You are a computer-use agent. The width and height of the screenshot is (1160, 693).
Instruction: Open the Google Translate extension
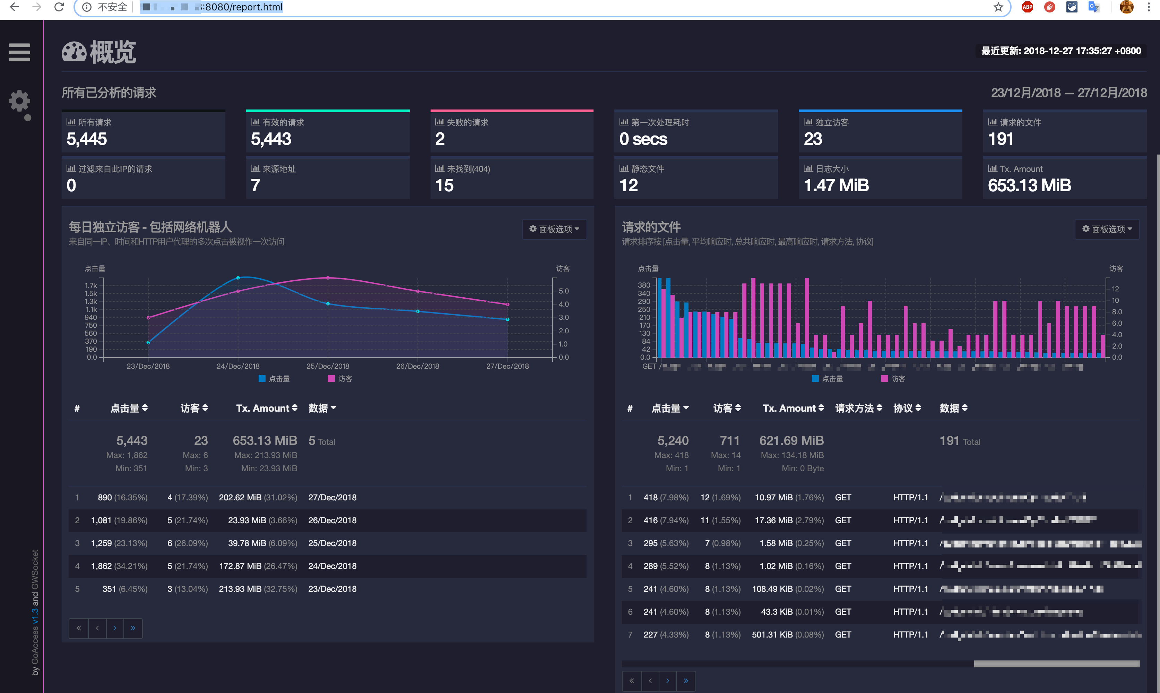point(1094,7)
